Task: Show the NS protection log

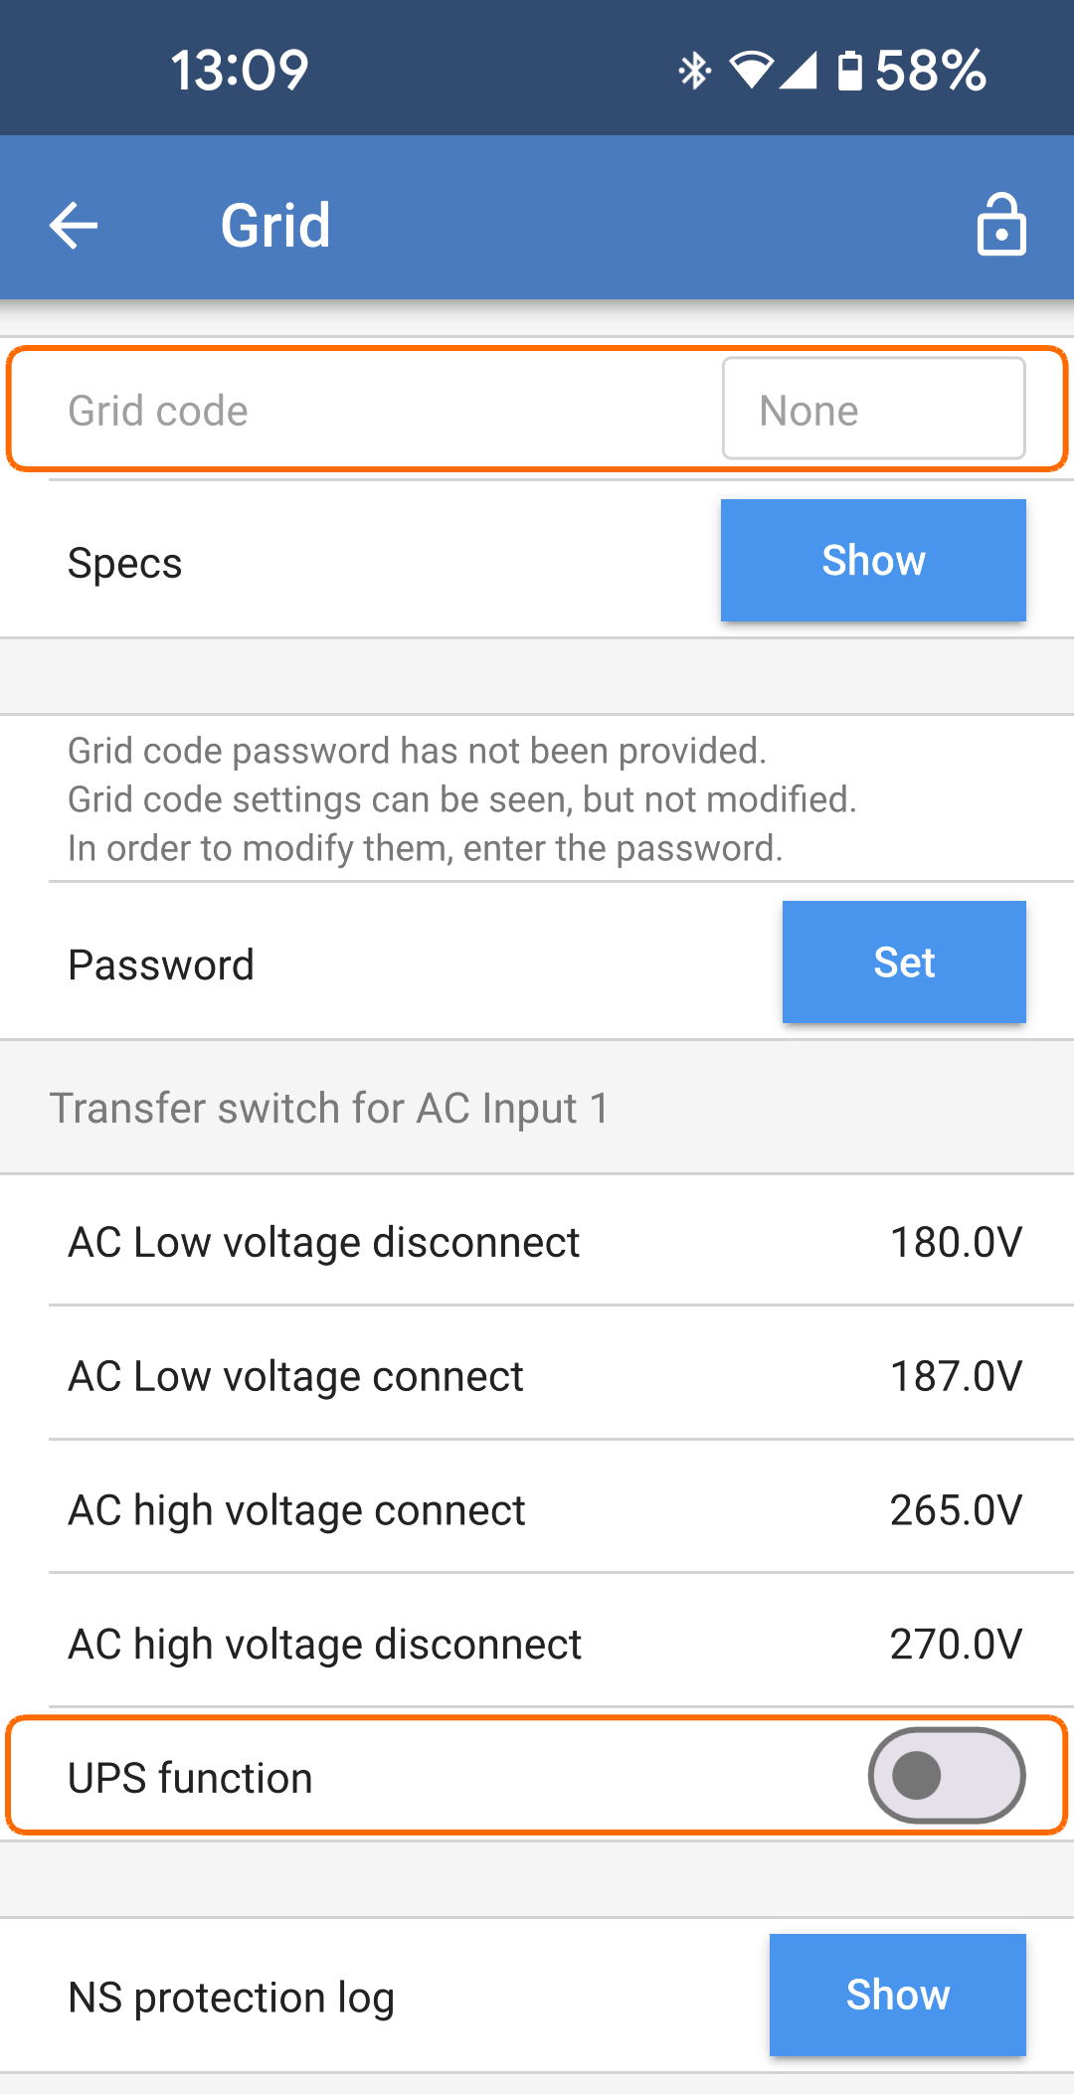Action: (897, 1995)
